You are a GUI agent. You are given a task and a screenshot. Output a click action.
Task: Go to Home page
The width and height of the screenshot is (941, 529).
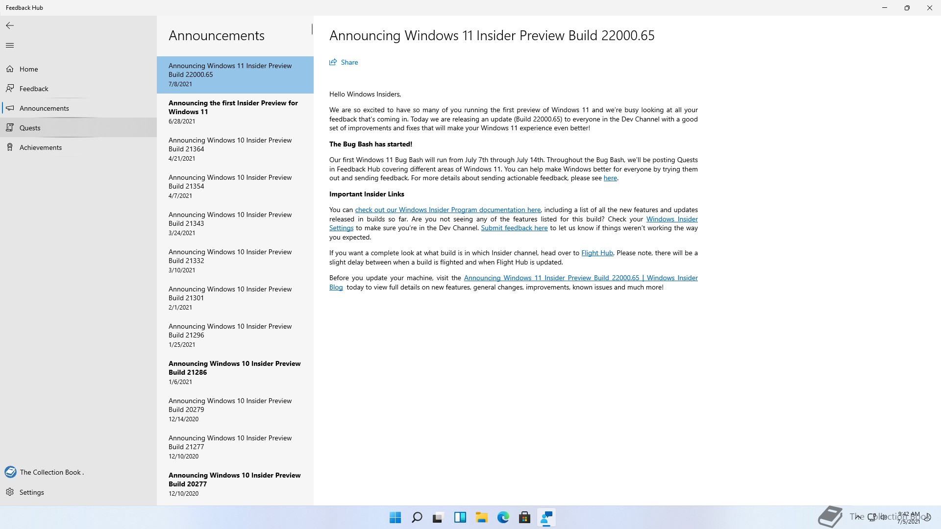coord(78,69)
